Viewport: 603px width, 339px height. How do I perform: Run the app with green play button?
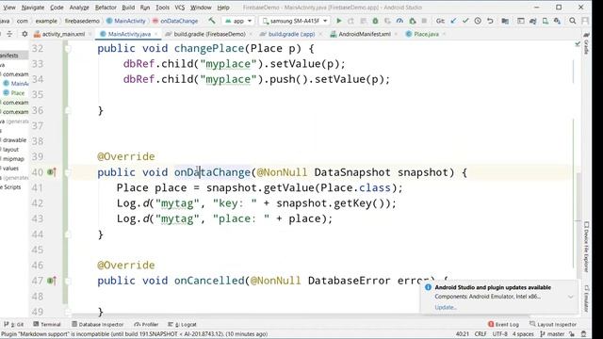tap(339, 21)
